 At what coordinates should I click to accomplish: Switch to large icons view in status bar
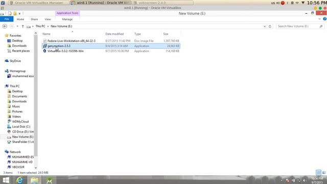pos(324,173)
